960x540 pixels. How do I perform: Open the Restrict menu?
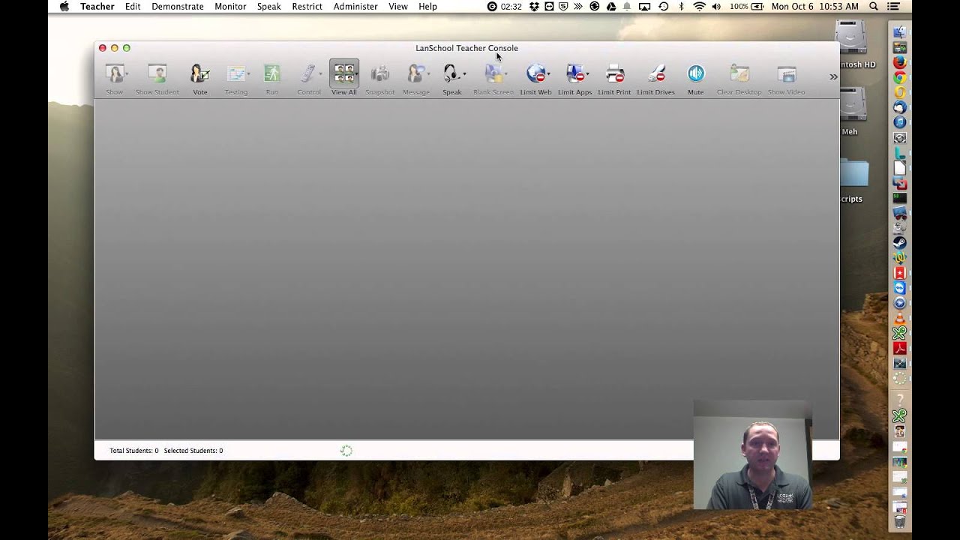(x=307, y=6)
